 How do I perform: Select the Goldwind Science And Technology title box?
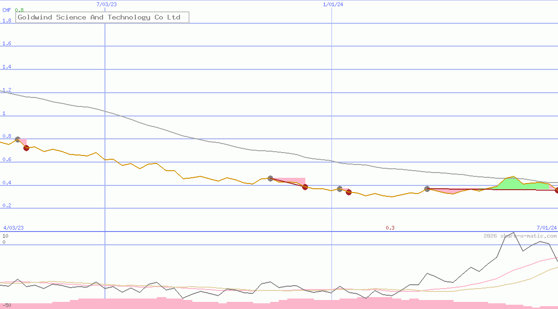coord(102,17)
